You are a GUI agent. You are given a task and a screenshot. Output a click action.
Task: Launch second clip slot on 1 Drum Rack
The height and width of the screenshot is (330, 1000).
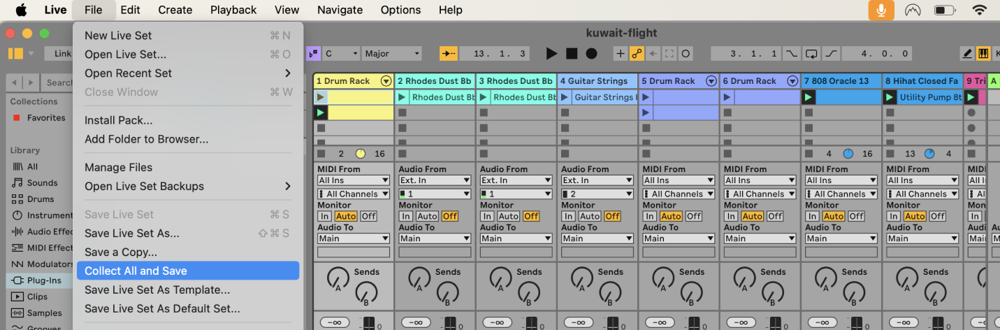pyautogui.click(x=321, y=113)
